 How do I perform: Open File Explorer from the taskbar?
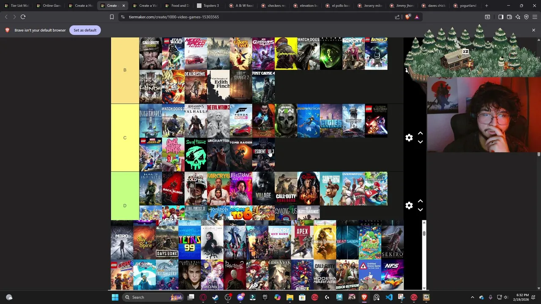290,297
